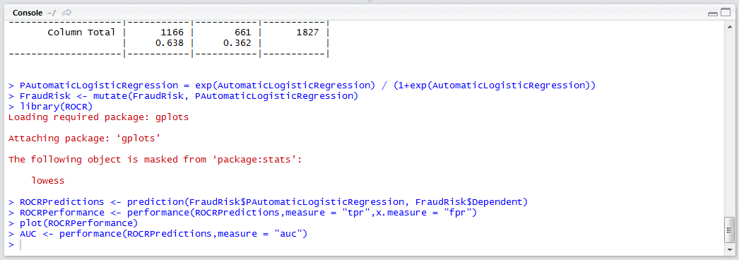Click the '~/' working directory path
The height and width of the screenshot is (260, 739).
(x=52, y=13)
